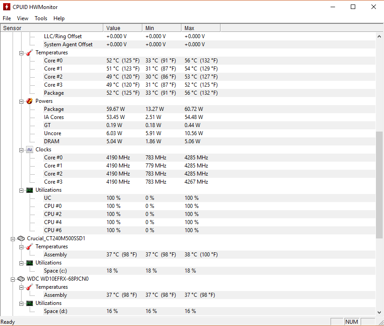Click the drive icon beside WDC WD10EFRX-68PJCN0
Viewport: 384px width, 326px height.
pos(21,279)
